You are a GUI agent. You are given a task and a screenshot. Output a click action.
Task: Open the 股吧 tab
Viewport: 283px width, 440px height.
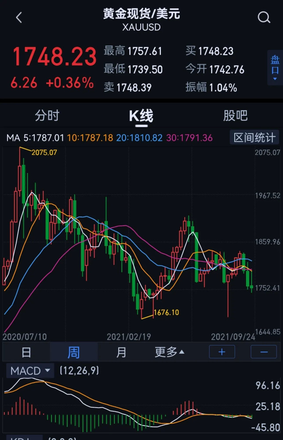[236, 115]
